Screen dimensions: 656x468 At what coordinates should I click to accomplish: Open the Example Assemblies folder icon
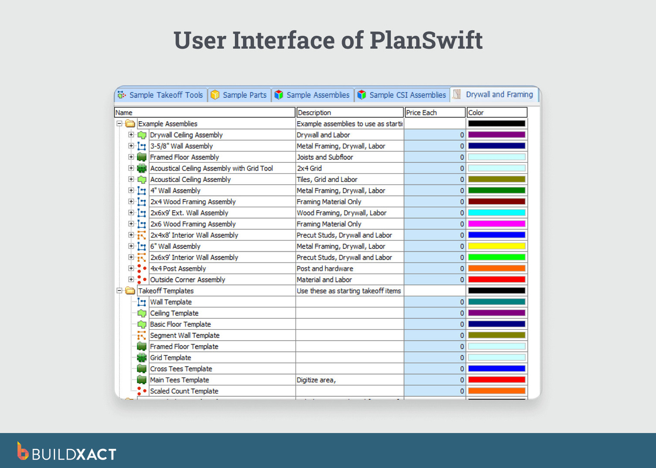(x=130, y=123)
